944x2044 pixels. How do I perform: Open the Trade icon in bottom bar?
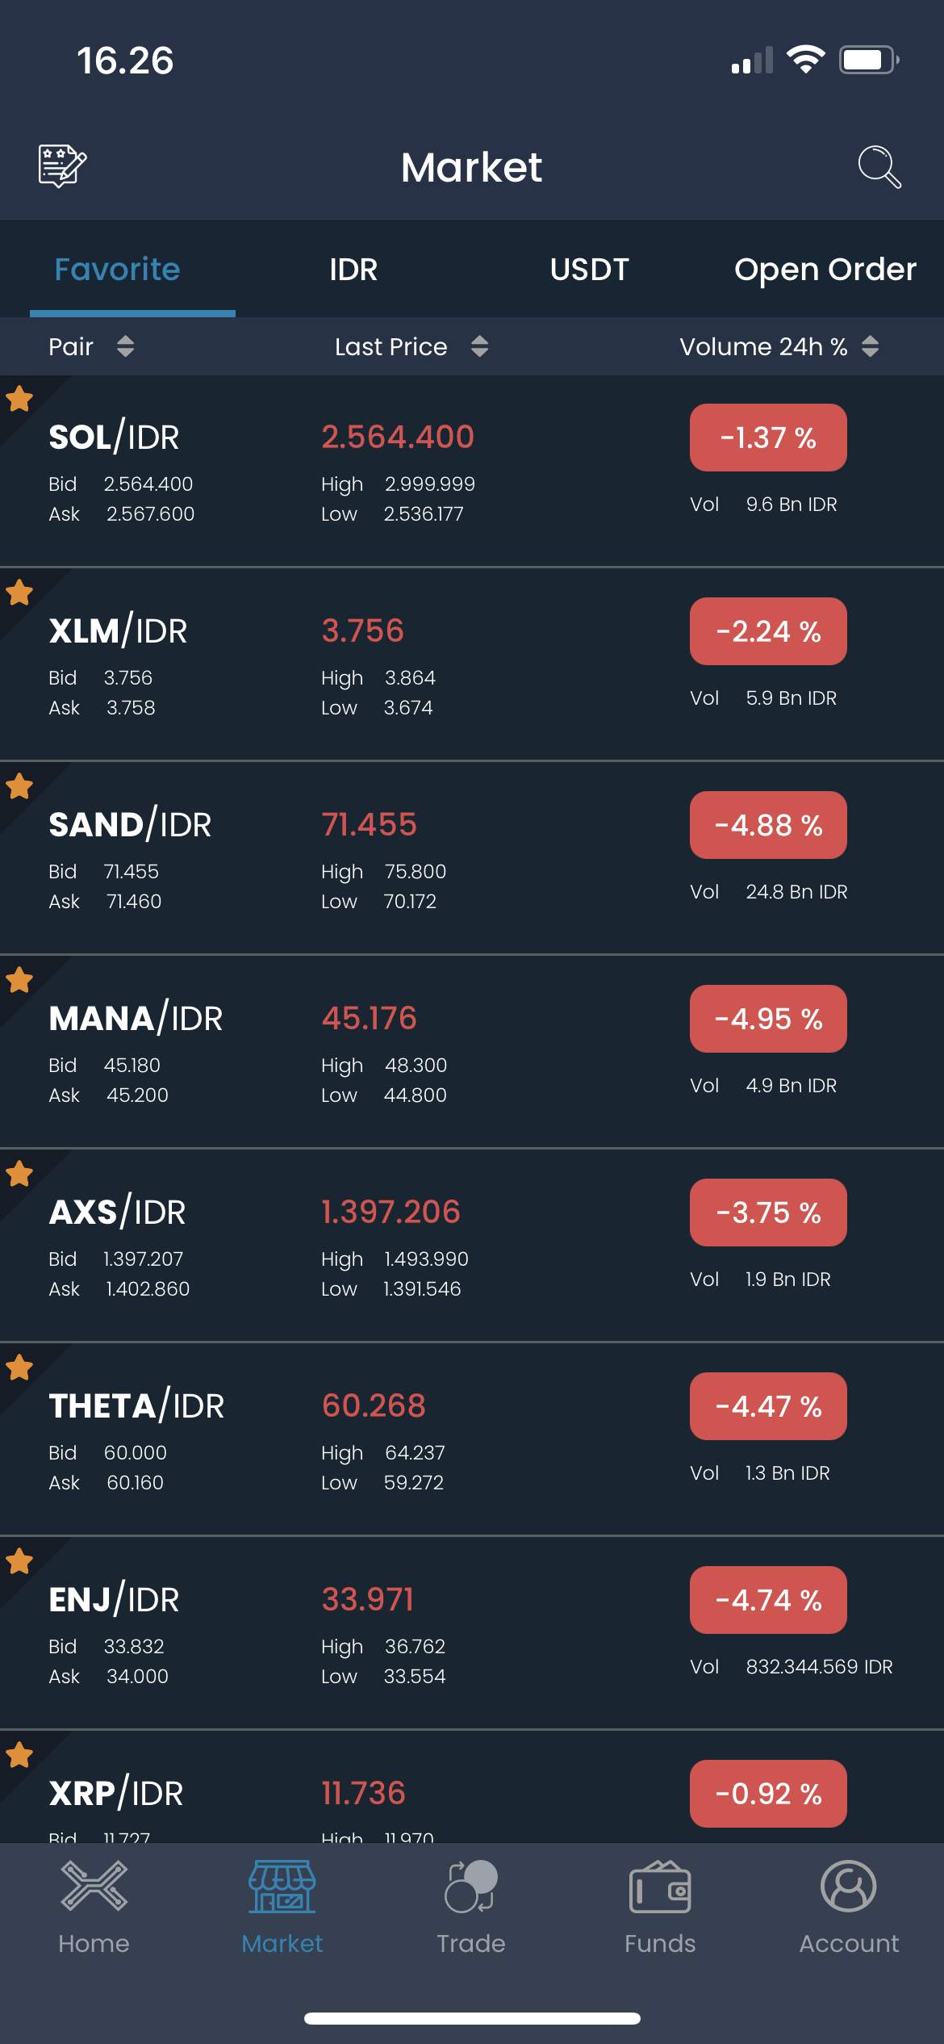click(x=471, y=1887)
